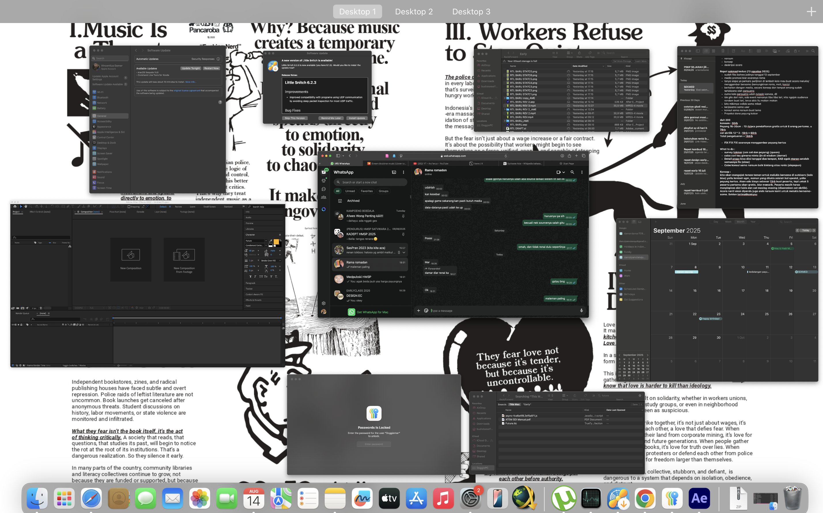Click the character eyedropper in After Effects

pyautogui.click(x=271, y=241)
